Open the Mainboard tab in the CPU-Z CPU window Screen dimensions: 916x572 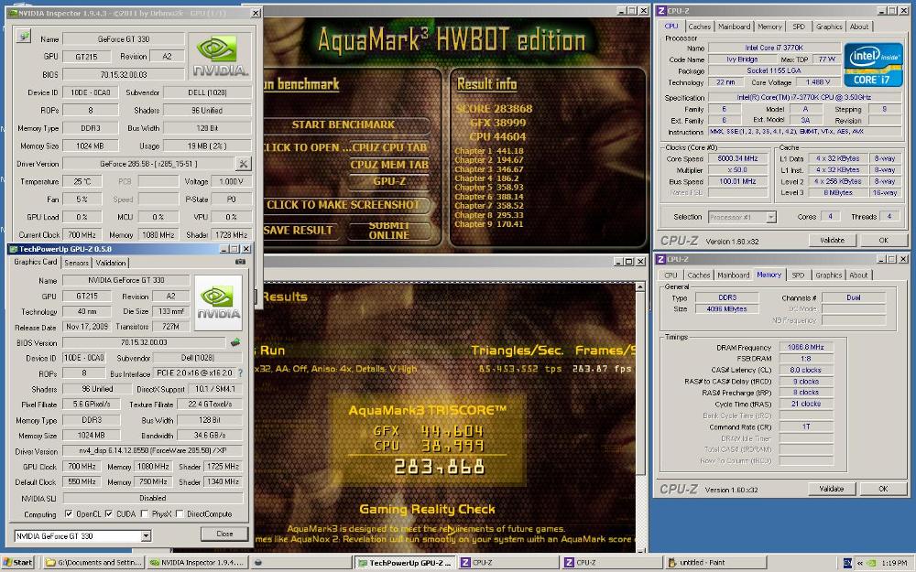tap(734, 27)
